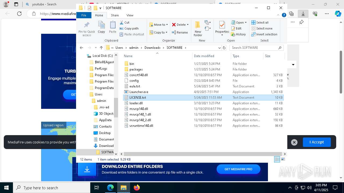Switch to the View ribbon tab

pos(130,15)
